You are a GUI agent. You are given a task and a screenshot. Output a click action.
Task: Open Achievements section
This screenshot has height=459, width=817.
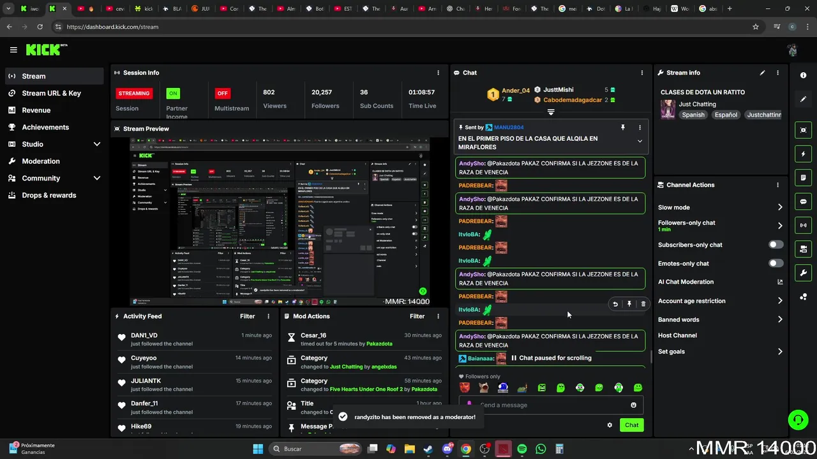[54, 127]
